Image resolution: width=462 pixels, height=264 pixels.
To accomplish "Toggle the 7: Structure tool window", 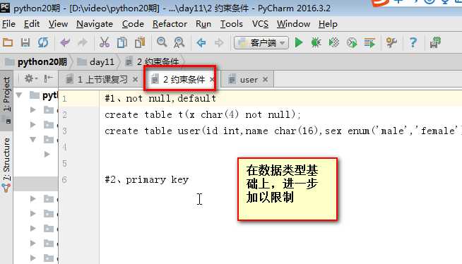I will (x=6, y=164).
